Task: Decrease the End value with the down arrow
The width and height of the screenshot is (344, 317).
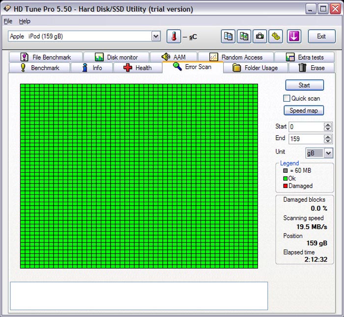Action: [x=328, y=141]
